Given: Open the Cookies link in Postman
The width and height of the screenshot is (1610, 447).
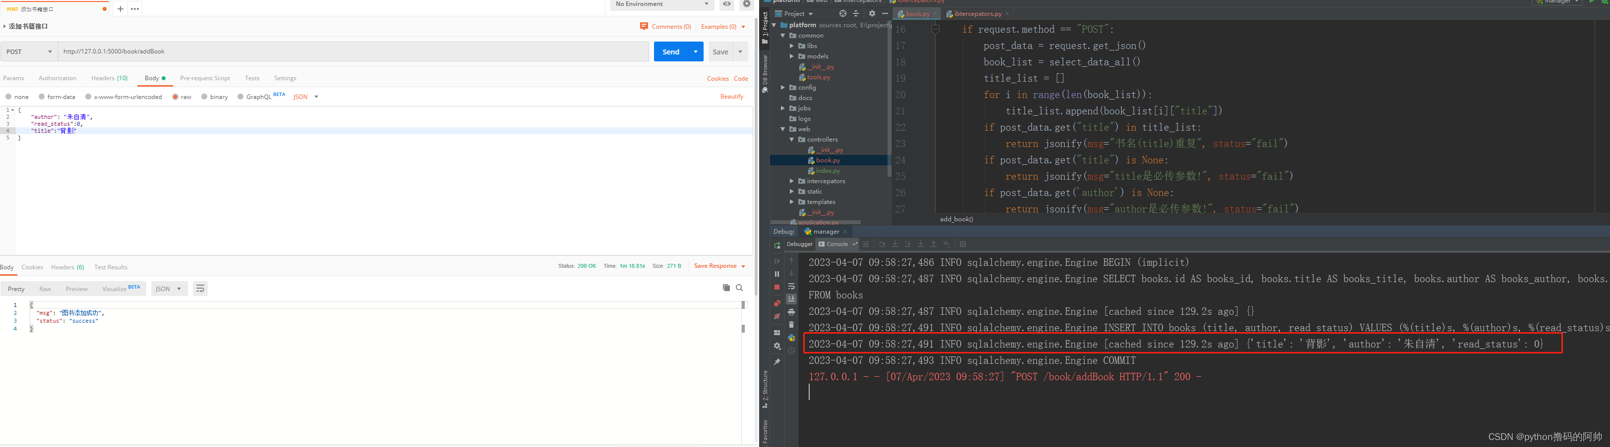Looking at the screenshot, I should pyautogui.click(x=717, y=79).
